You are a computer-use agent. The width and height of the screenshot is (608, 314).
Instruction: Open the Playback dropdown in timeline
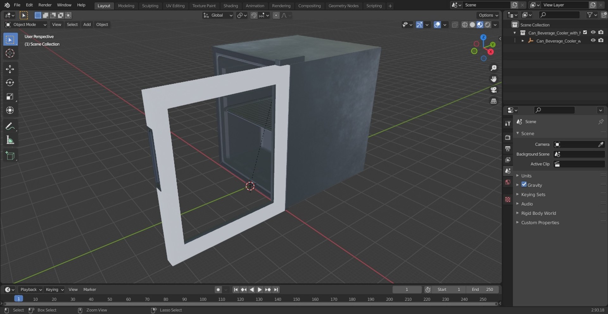[x=31, y=290]
